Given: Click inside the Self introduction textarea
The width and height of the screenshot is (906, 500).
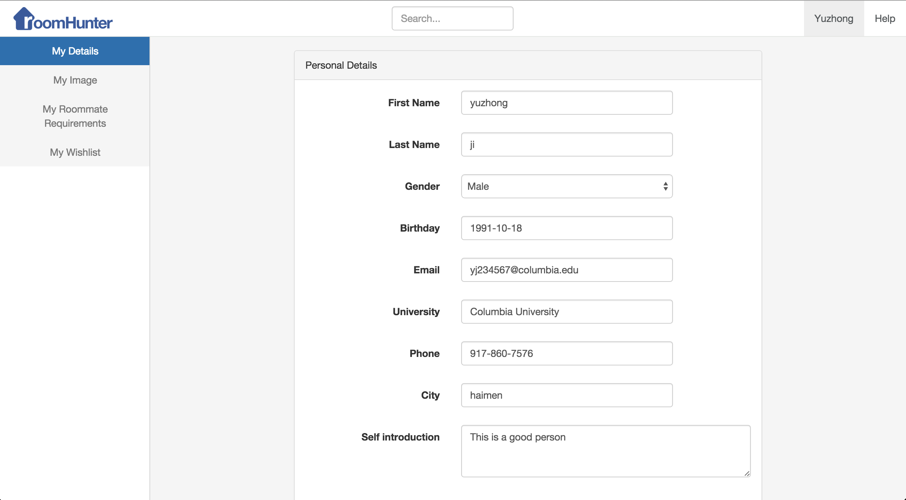Looking at the screenshot, I should click(x=605, y=451).
